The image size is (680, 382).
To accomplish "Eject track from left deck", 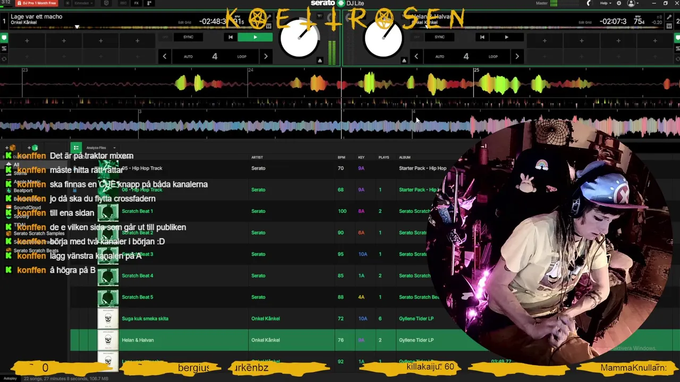I will (320, 60).
